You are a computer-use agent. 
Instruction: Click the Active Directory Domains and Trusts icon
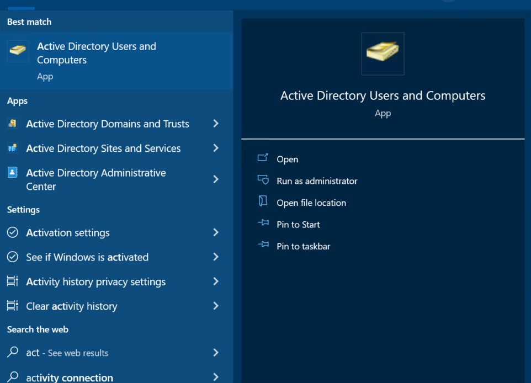[x=12, y=124]
